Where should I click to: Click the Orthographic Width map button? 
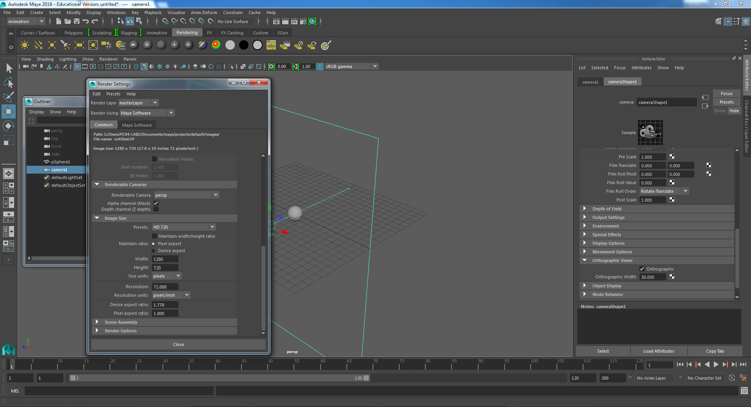[x=672, y=277]
